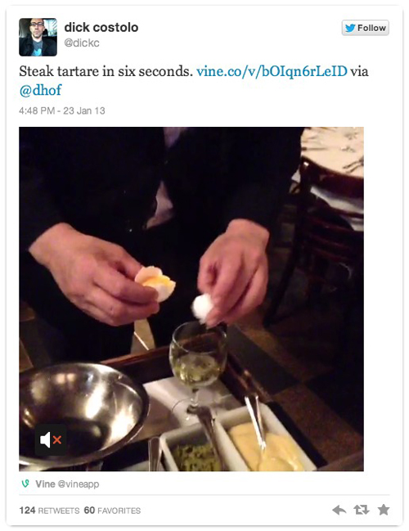View the 60 Favorites list
This screenshot has height=531, width=409.
112,511
